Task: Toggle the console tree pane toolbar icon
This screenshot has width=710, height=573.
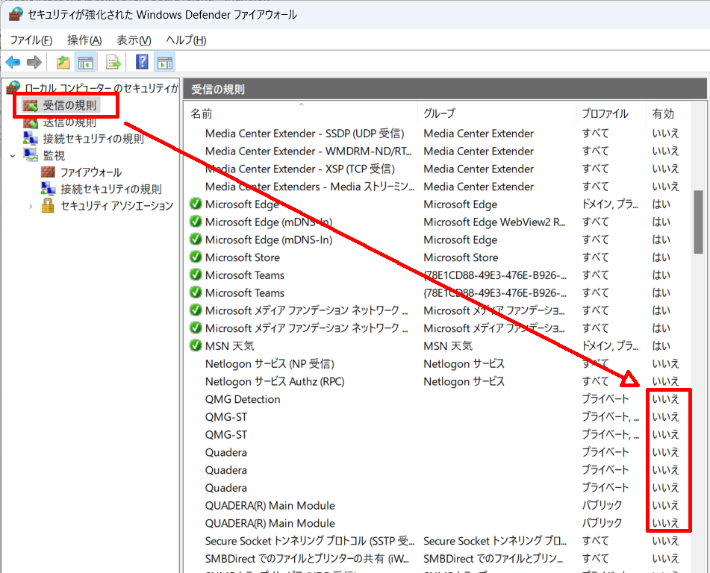Action: (86, 62)
